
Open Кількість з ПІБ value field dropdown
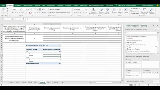pyautogui.click(x=157, y=73)
